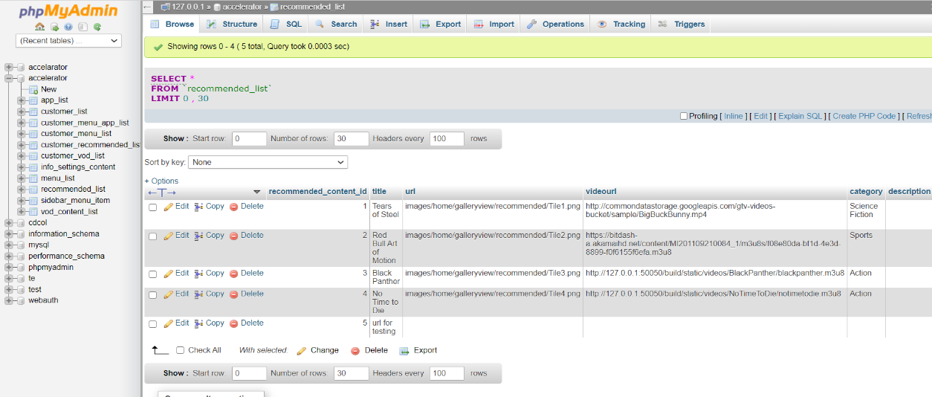The image size is (932, 397).
Task: Open the Sort by key dropdown
Action: (x=268, y=162)
